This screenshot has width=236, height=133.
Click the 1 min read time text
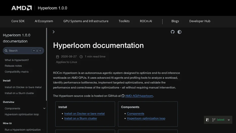click(95, 57)
